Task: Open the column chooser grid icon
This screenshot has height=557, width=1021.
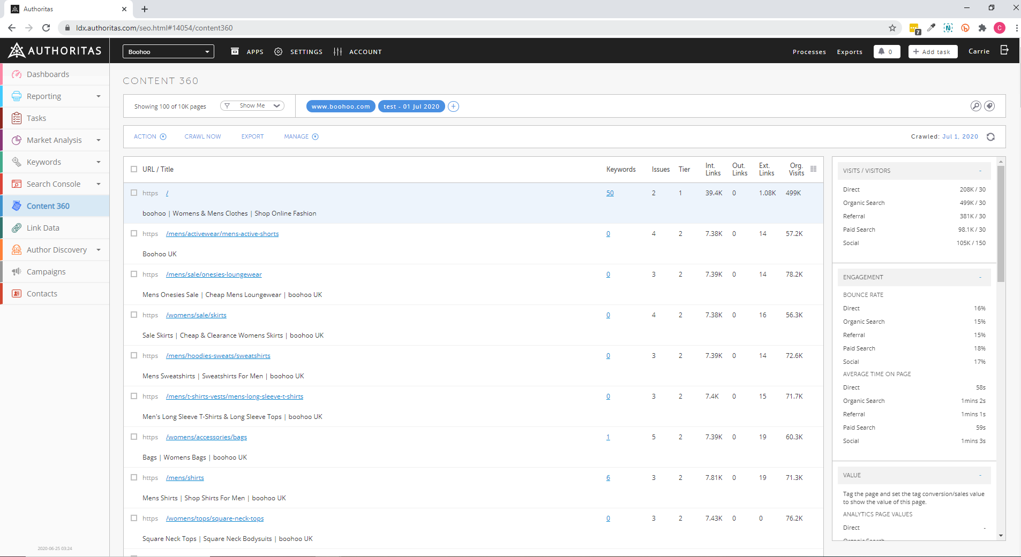Action: point(813,169)
